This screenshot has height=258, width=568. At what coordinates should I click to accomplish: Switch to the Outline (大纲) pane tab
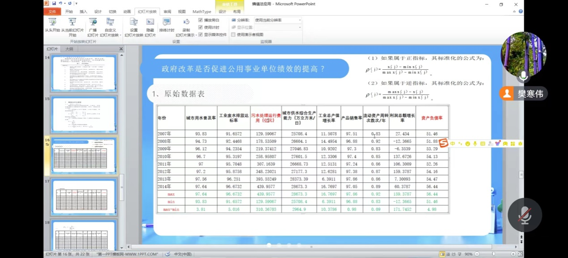coord(69,49)
